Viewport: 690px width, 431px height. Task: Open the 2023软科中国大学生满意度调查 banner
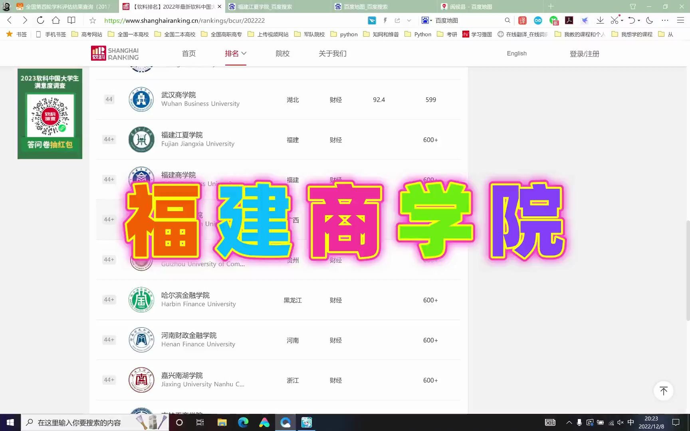[50, 114]
